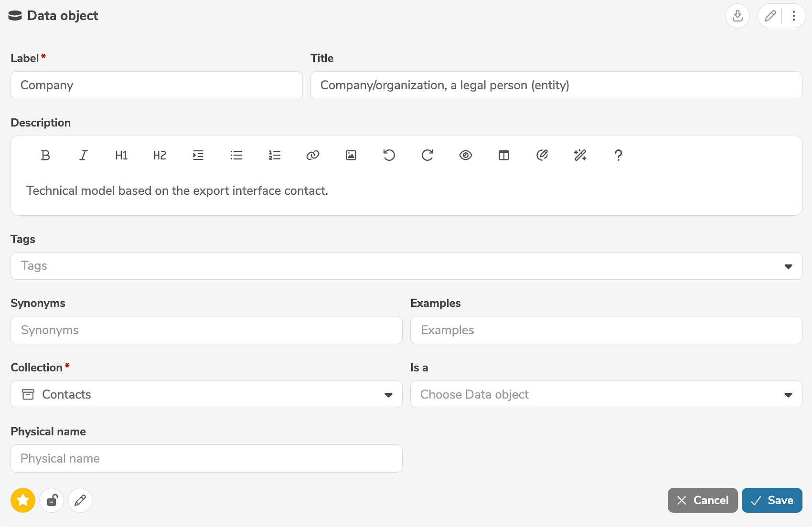Image resolution: width=812 pixels, height=527 pixels.
Task: Redo the description edit
Action: tap(427, 155)
